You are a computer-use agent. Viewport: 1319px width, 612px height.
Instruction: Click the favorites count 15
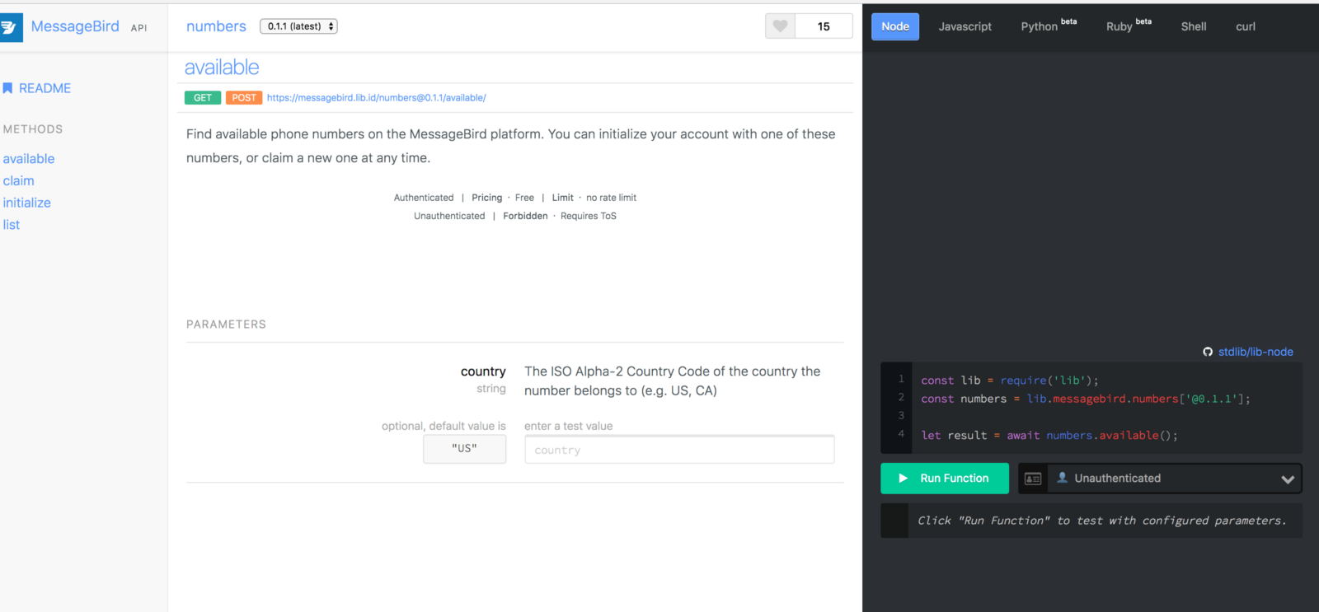pyautogui.click(x=824, y=26)
